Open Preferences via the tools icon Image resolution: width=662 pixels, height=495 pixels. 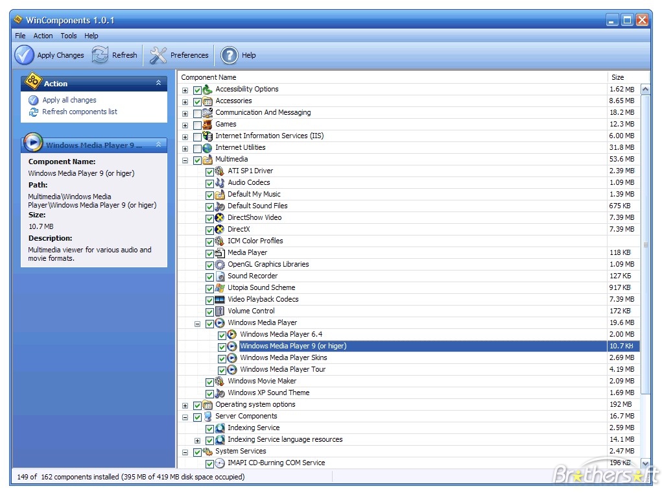click(x=158, y=55)
